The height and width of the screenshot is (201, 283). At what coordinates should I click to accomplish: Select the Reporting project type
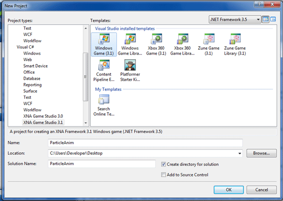tap(32, 85)
